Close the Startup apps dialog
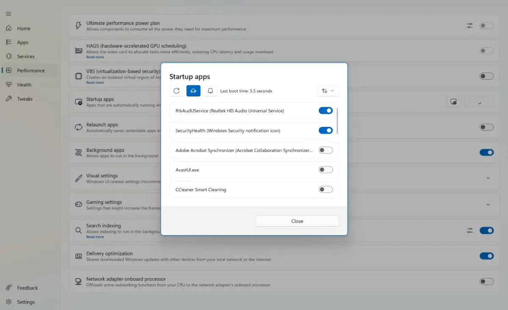 [297, 221]
